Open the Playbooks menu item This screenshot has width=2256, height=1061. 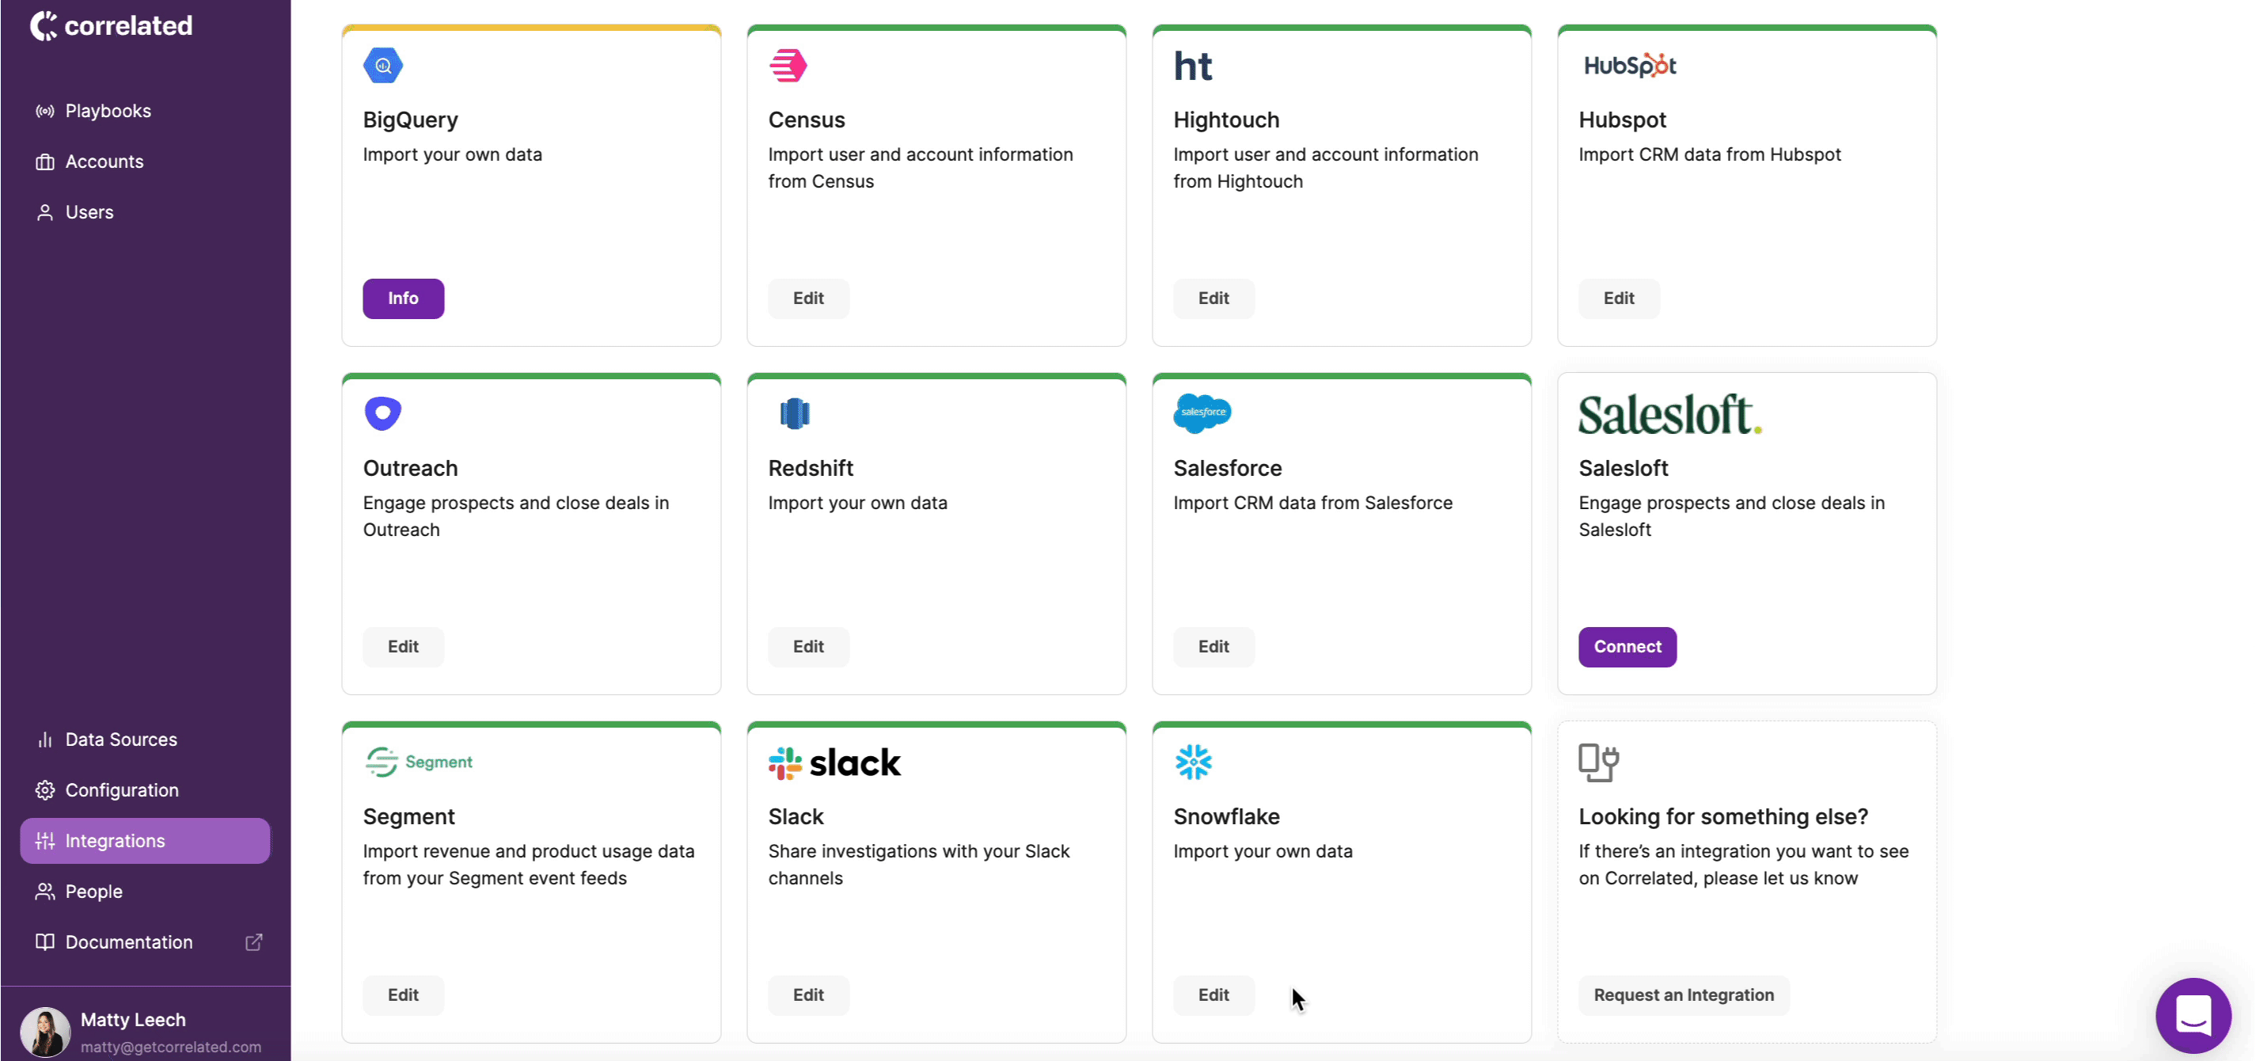tap(146, 112)
